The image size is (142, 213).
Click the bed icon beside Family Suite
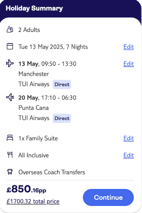tap(10, 138)
